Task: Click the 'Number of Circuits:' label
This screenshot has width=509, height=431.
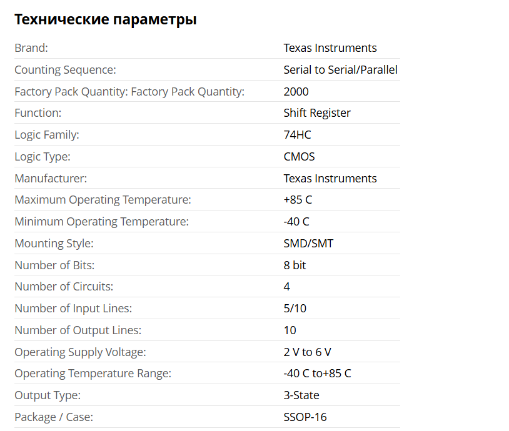Action: click(64, 287)
